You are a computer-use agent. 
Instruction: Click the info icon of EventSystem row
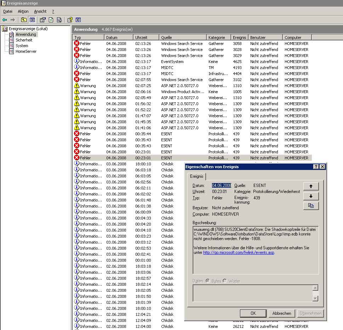click(76, 62)
